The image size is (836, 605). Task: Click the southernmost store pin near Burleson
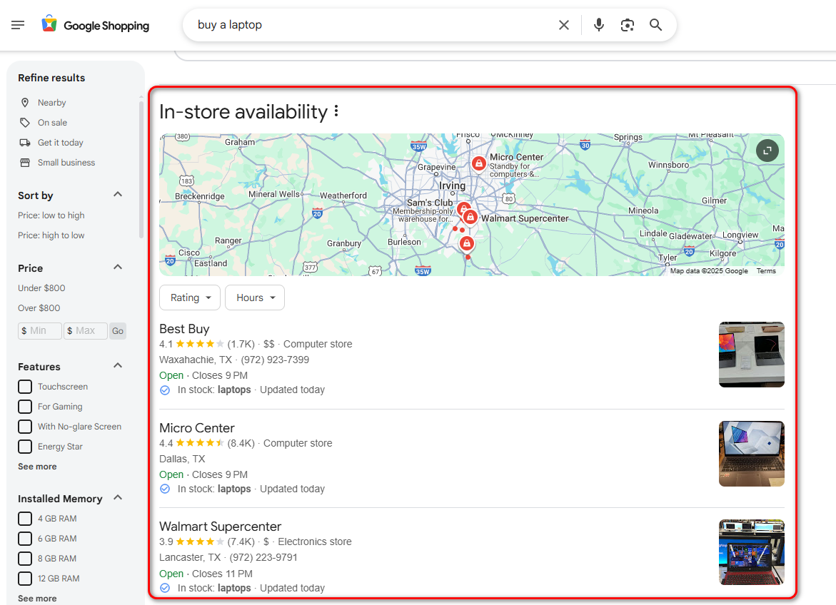click(466, 243)
